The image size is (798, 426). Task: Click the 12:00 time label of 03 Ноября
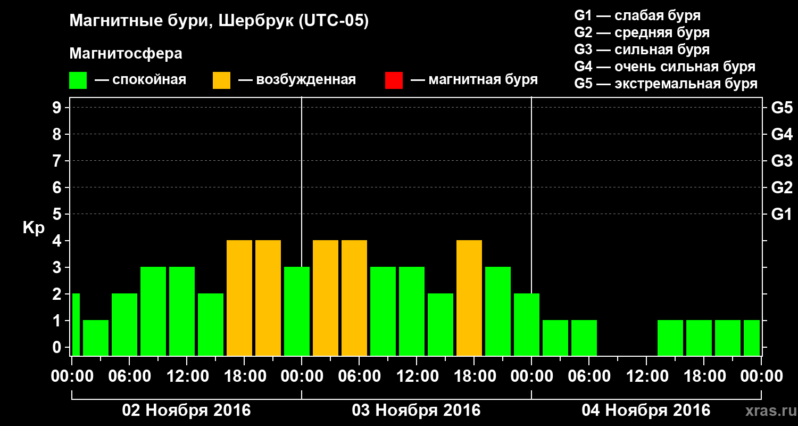click(x=417, y=376)
